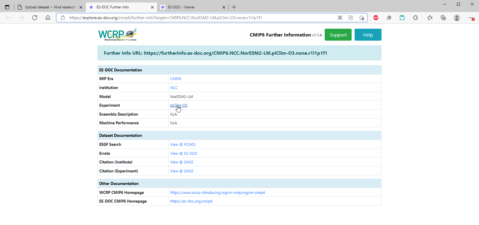The height and width of the screenshot is (225, 479).
Task: Add this page to favorites star icon
Action: (361, 18)
